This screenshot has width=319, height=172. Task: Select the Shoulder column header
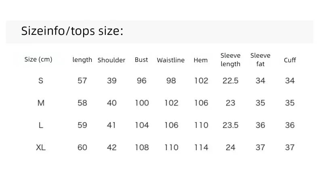click(111, 60)
